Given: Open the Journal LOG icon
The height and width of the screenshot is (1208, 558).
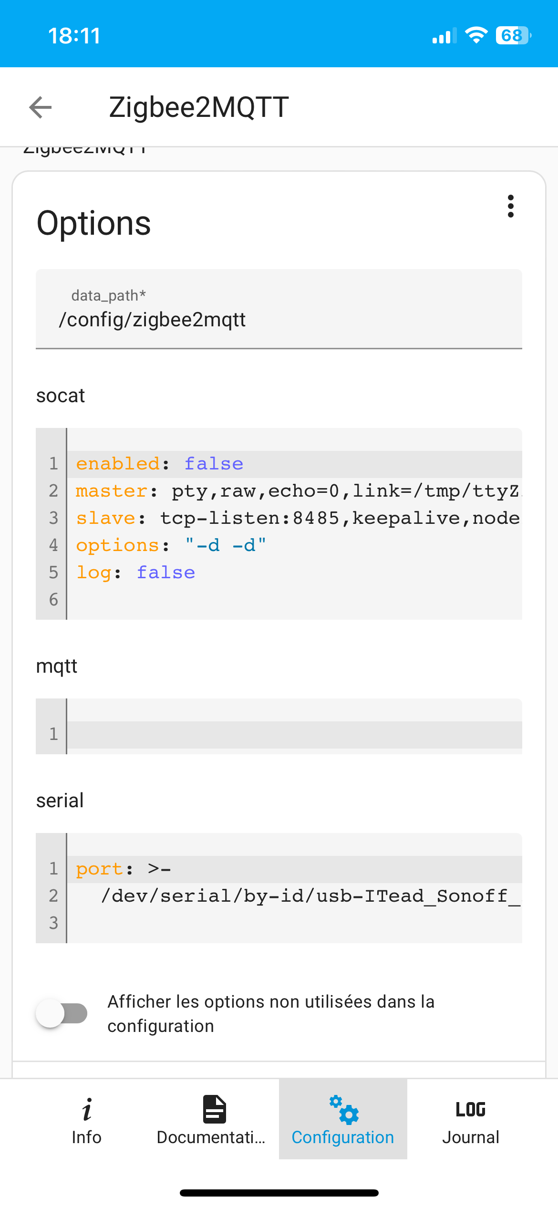Looking at the screenshot, I should (x=471, y=1110).
